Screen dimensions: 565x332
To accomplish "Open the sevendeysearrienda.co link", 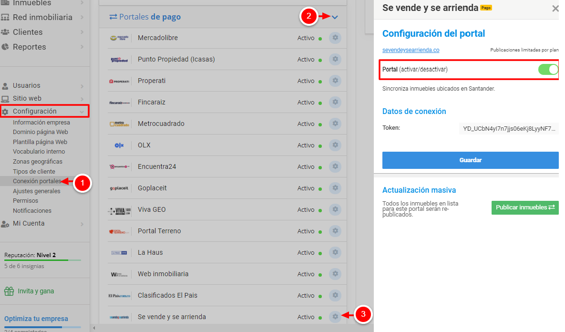I will coord(411,50).
